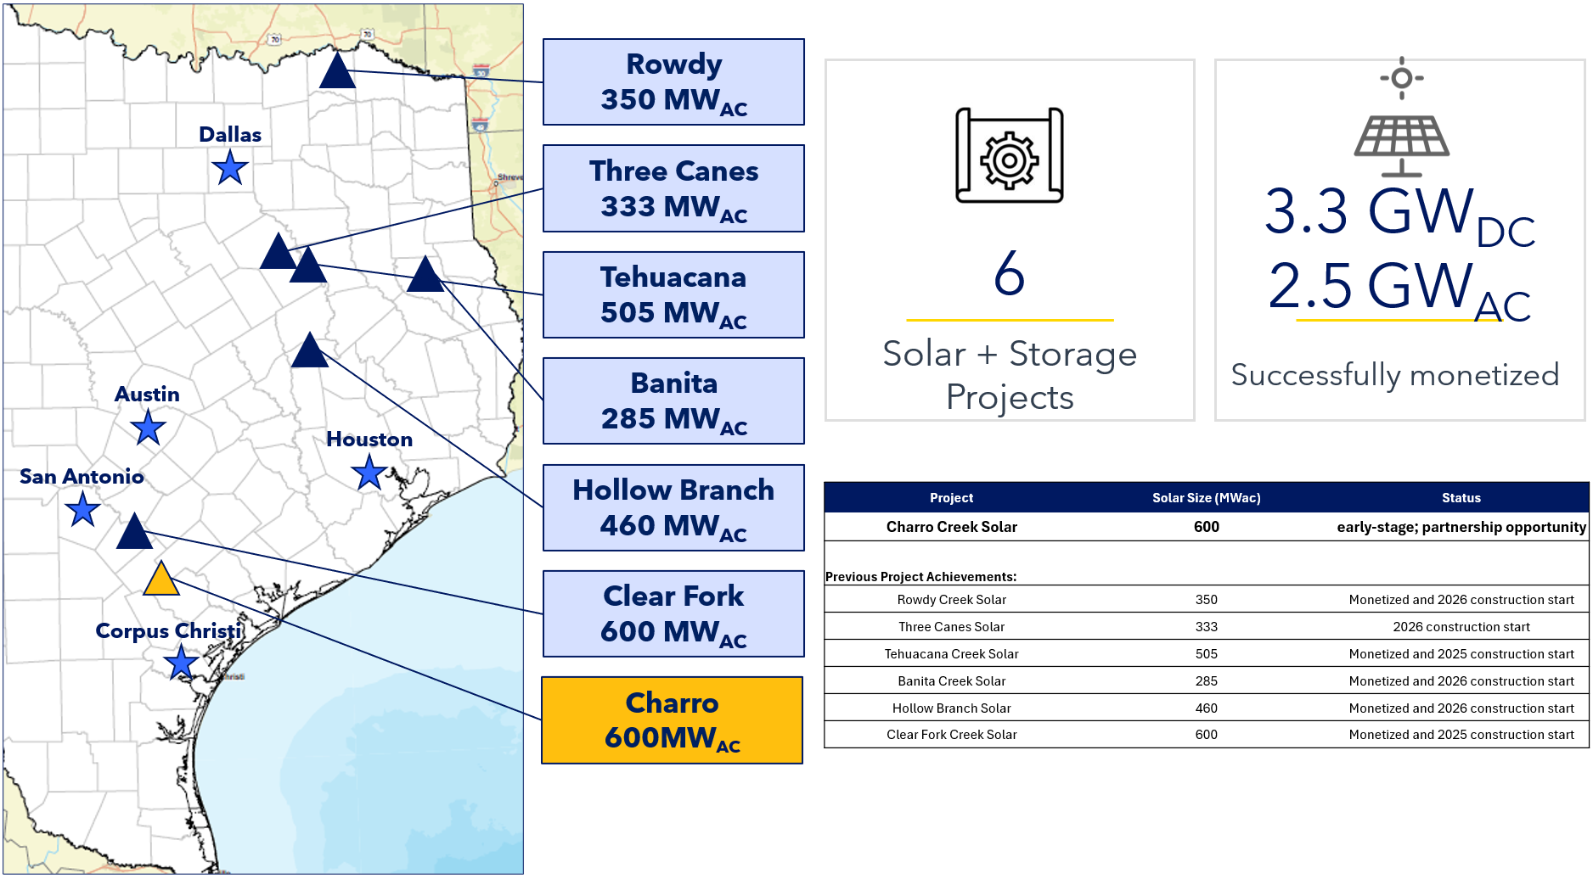Select the yellow Charro triangle marker
1593x879 pixels.
(x=161, y=579)
